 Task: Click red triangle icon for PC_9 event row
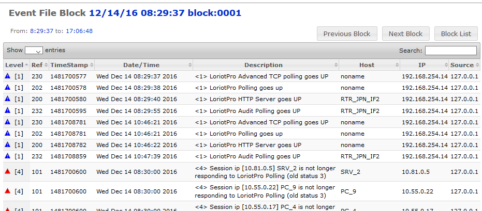pyautogui.click(x=7, y=190)
